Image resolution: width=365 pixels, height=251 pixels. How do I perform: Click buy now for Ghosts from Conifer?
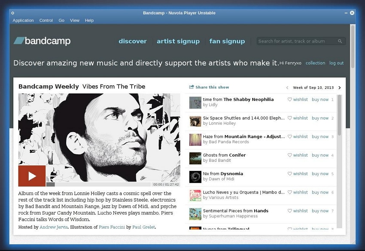point(320,155)
